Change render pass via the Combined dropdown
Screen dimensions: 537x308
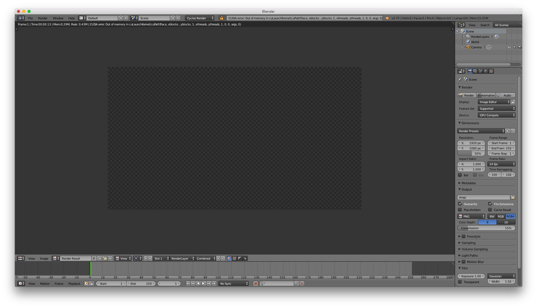point(205,258)
